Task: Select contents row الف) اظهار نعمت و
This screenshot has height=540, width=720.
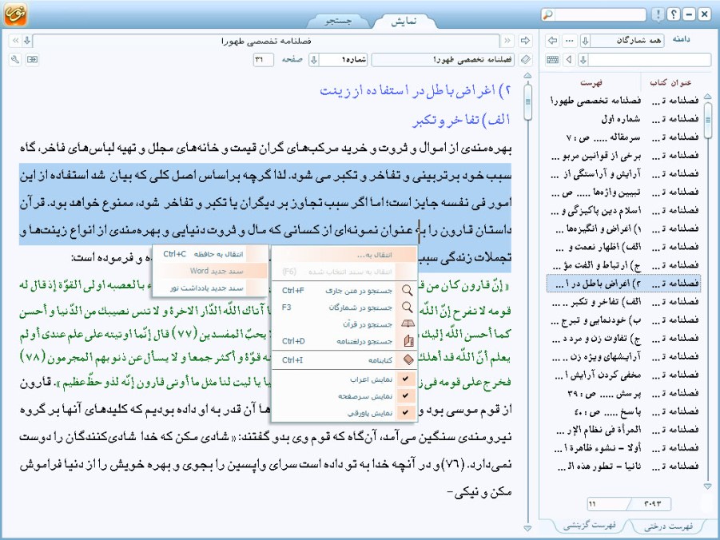Action: [x=623, y=247]
